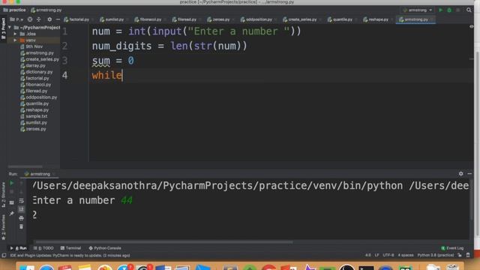Pin the Run tab with pin icon
The height and width of the screenshot is (270, 480).
(12, 213)
